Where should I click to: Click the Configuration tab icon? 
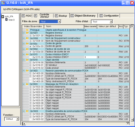point(101,16)
